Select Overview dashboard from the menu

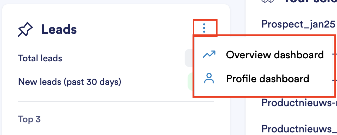(275, 55)
